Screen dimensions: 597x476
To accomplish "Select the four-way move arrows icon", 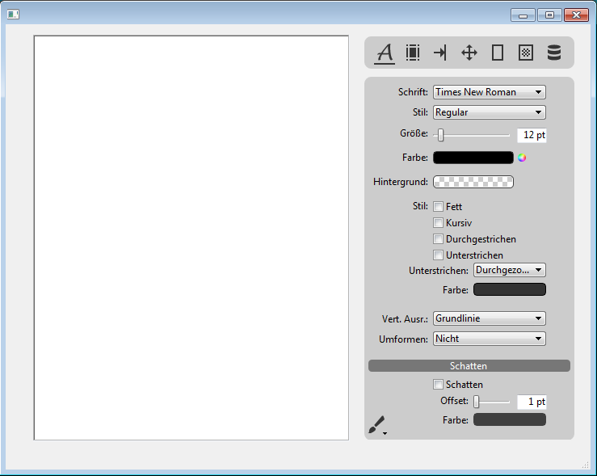I will click(x=469, y=53).
